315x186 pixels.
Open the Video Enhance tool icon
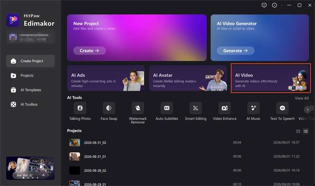[x=225, y=108]
